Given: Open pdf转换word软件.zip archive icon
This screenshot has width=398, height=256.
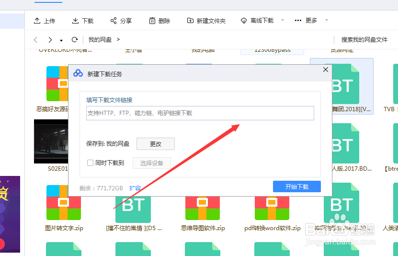Looking at the screenshot, I should [272, 208].
